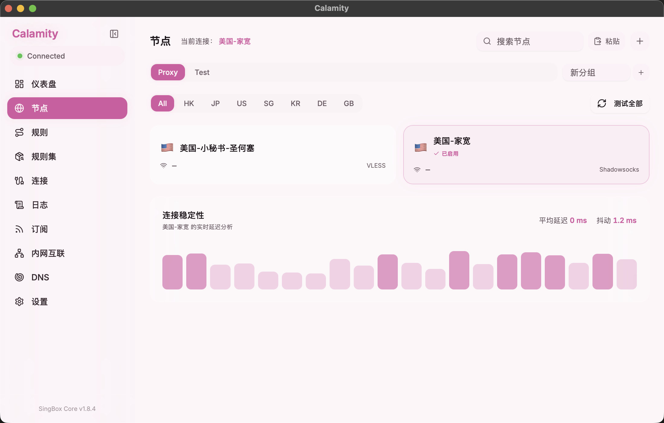
Task: Open the Rule Sets (规则集) icon
Action: point(19,157)
